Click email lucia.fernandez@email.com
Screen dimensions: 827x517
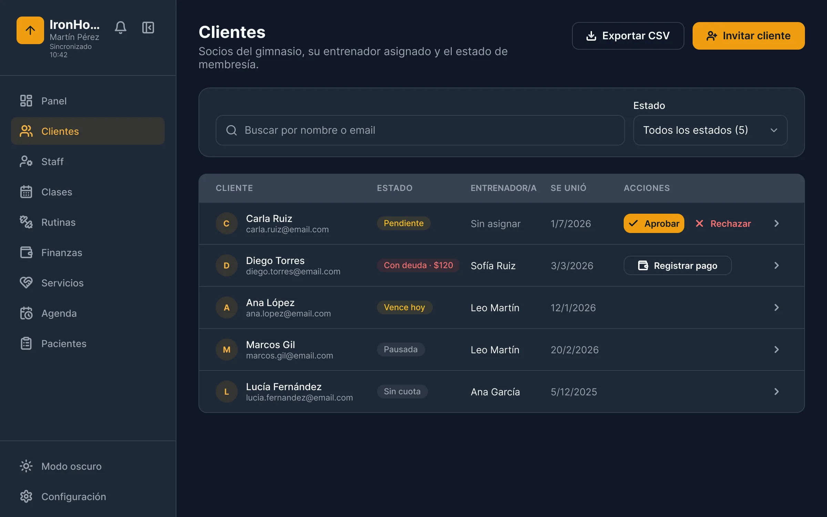(299, 398)
